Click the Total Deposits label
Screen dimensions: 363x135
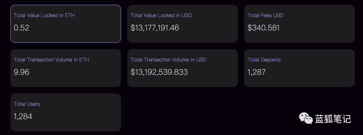click(264, 60)
